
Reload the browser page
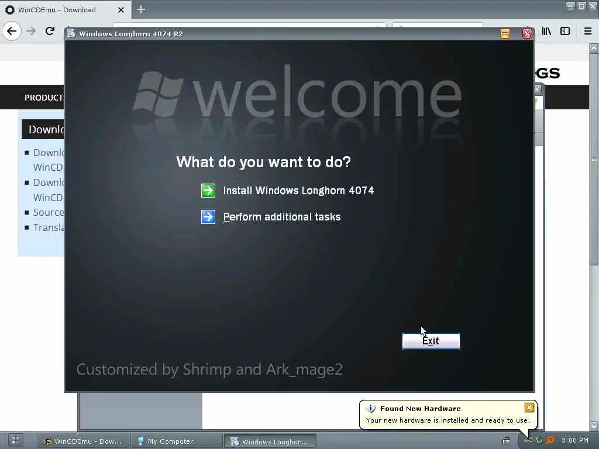click(x=50, y=31)
